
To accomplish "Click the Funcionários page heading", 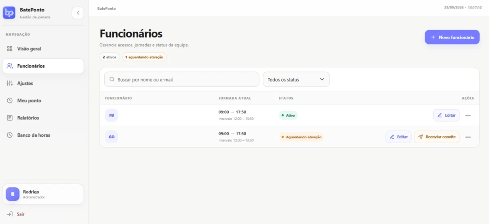I will [131, 34].
